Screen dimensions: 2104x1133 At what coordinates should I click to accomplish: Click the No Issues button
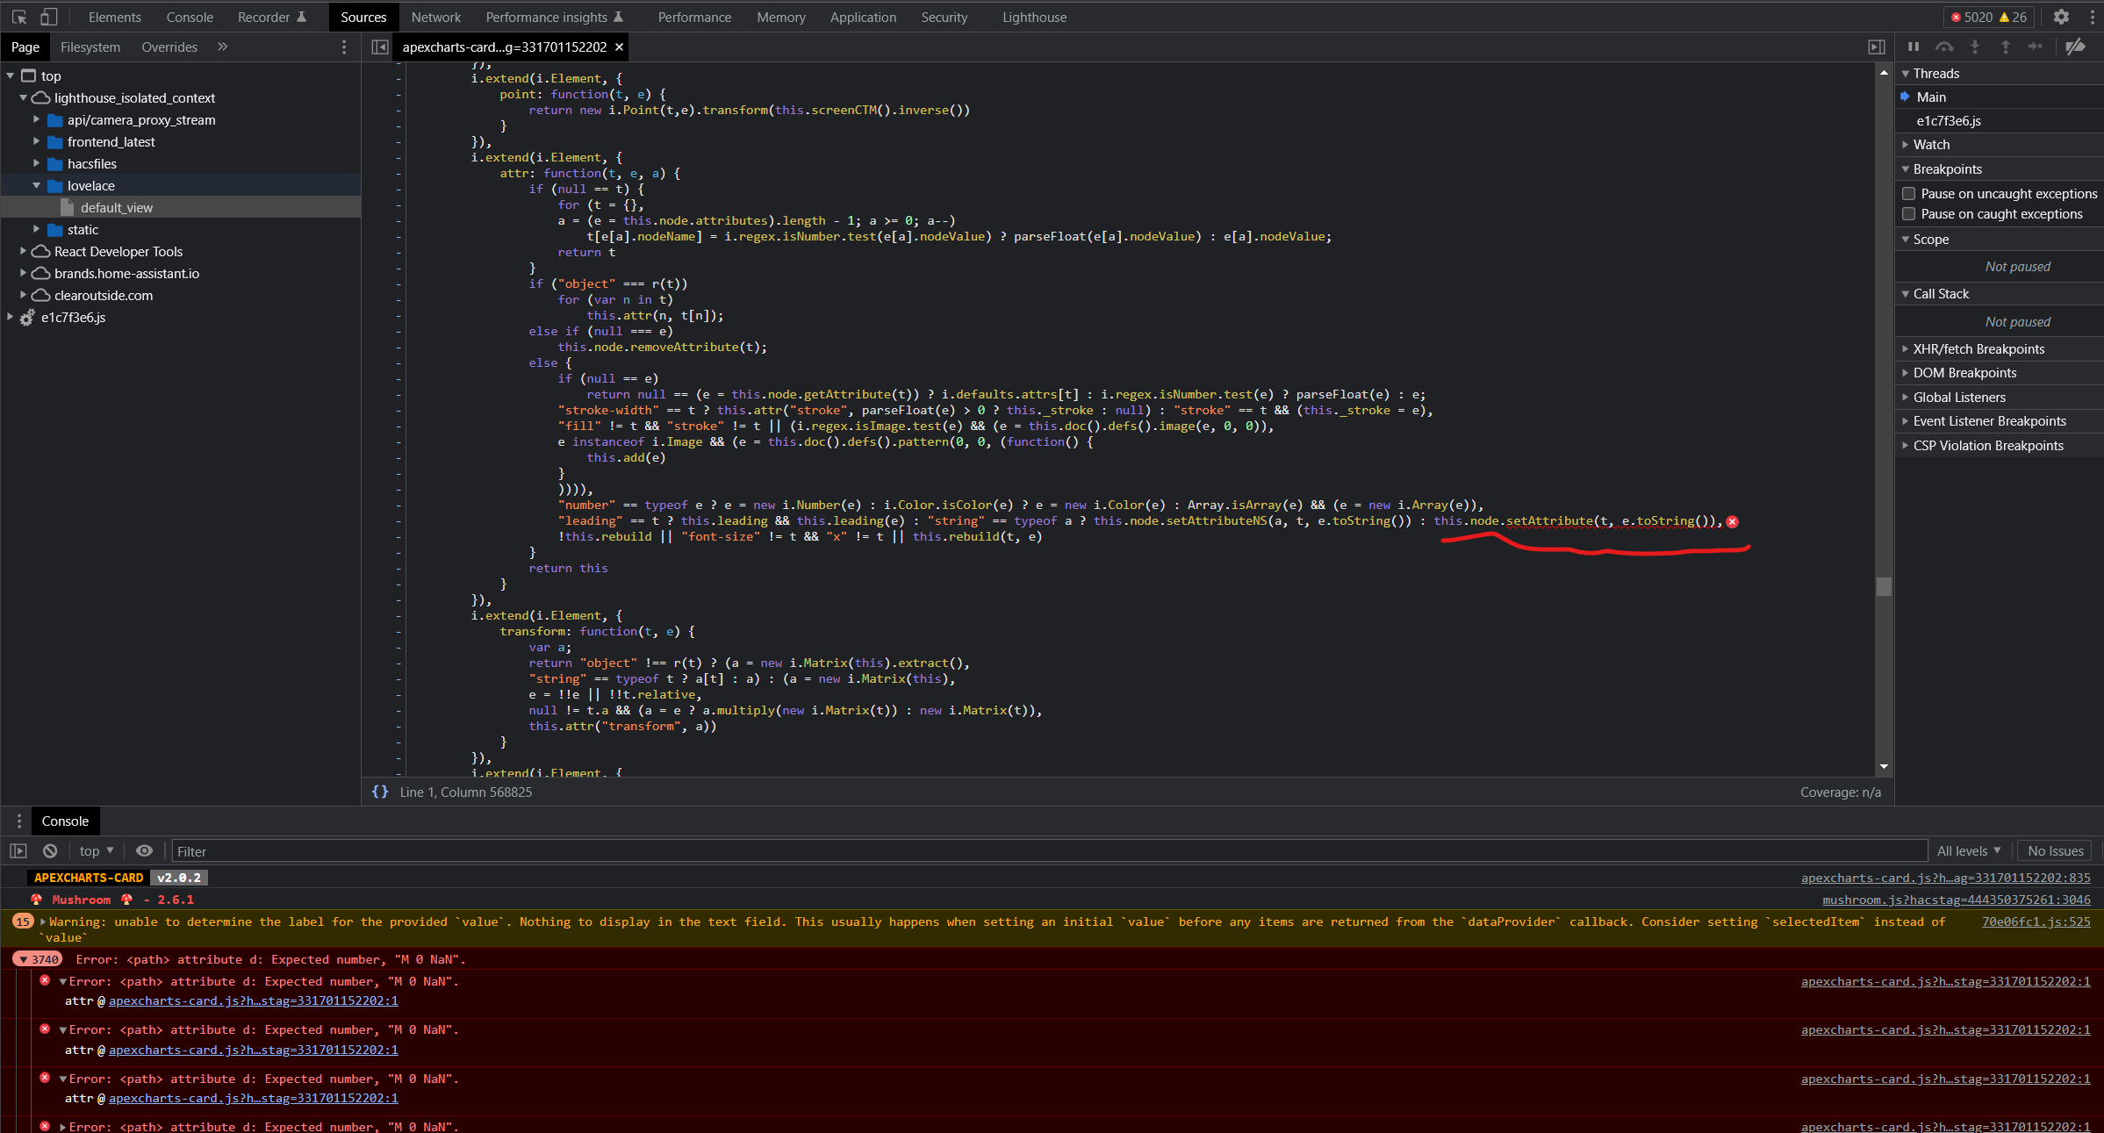click(2055, 850)
